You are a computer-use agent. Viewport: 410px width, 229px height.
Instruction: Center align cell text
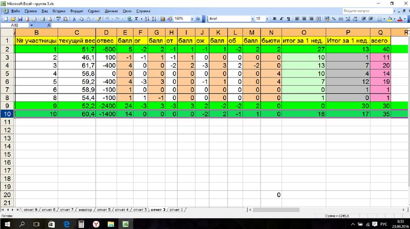(x=305, y=19)
